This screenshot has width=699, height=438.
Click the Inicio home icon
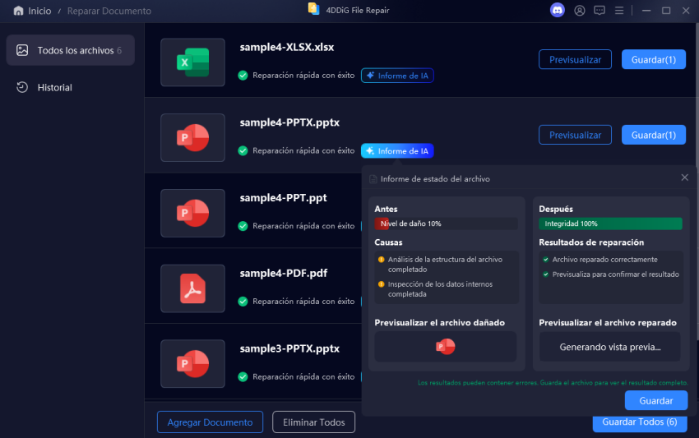point(18,11)
